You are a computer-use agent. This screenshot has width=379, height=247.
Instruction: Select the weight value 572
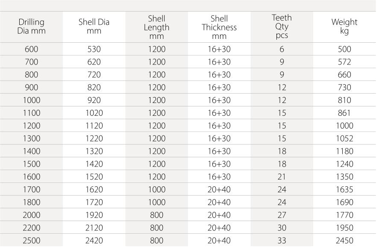pyautogui.click(x=344, y=62)
